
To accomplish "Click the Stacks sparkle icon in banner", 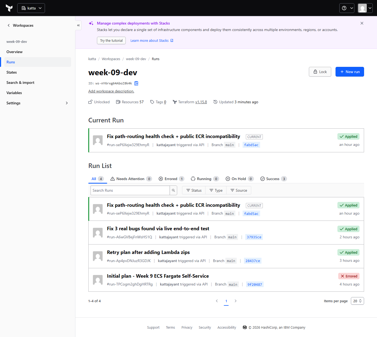I will [91, 23].
